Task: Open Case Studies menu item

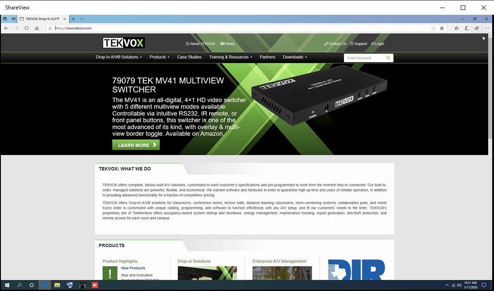Action: [x=190, y=57]
